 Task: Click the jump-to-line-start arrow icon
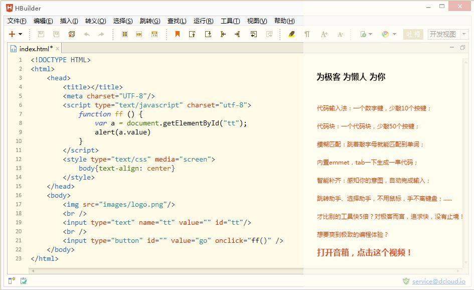(x=223, y=34)
